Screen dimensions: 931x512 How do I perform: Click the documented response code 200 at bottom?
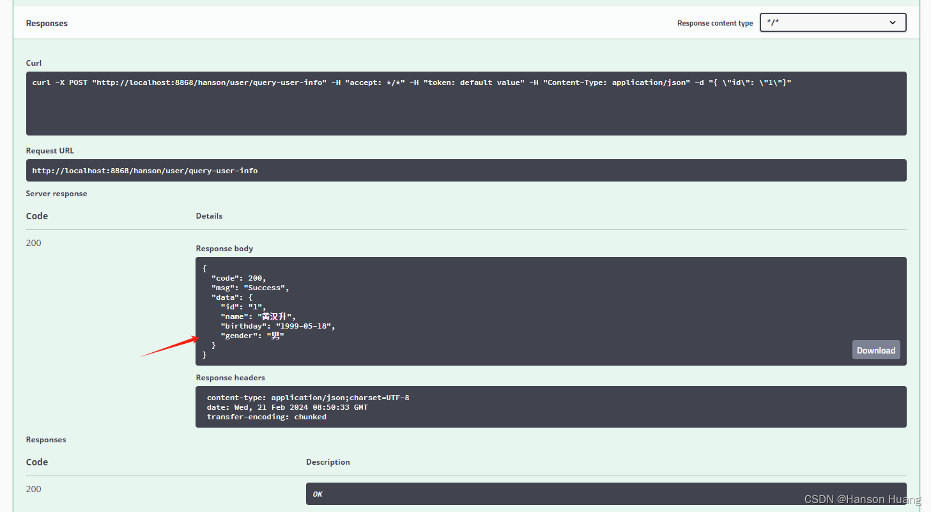(33, 489)
